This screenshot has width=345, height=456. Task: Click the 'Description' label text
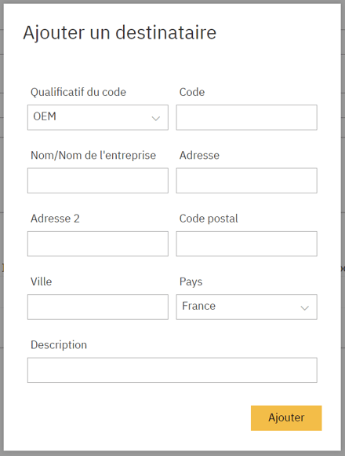click(59, 345)
